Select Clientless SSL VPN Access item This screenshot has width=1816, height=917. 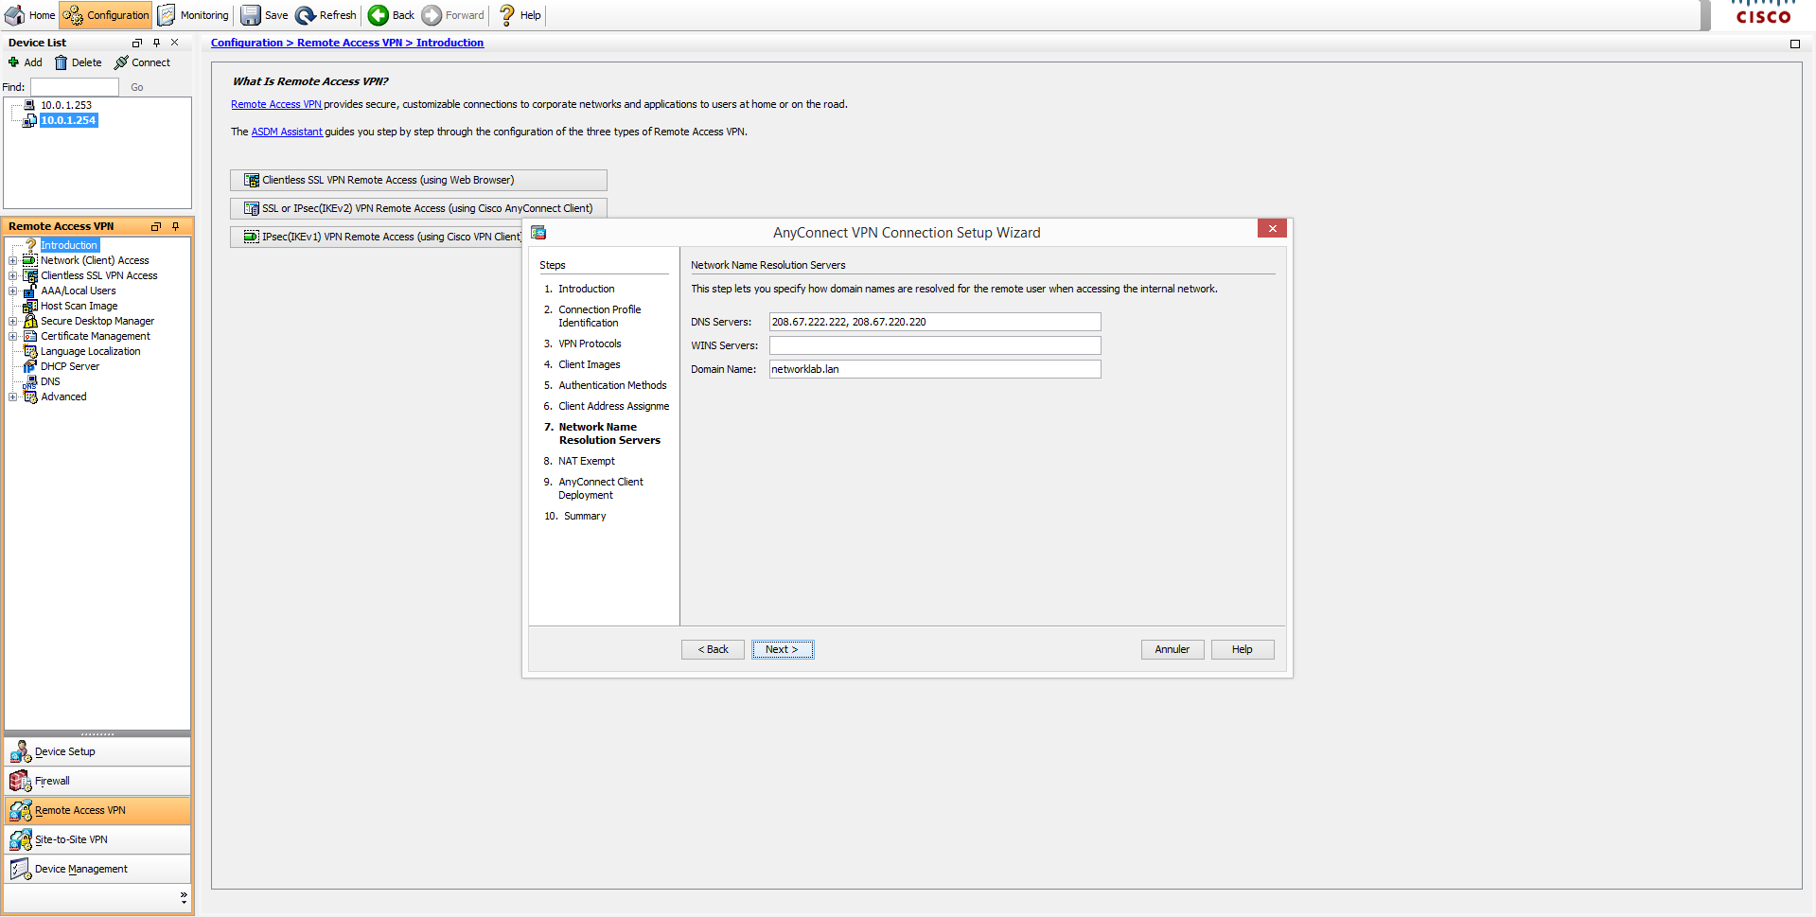[98, 275]
